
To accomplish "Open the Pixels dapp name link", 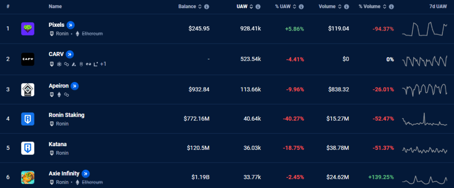I will [x=56, y=25].
